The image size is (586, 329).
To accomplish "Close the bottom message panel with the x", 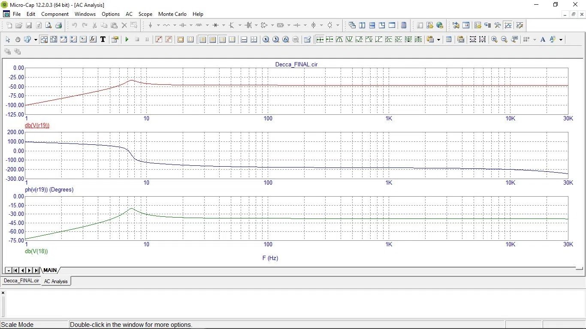I will click(3, 293).
